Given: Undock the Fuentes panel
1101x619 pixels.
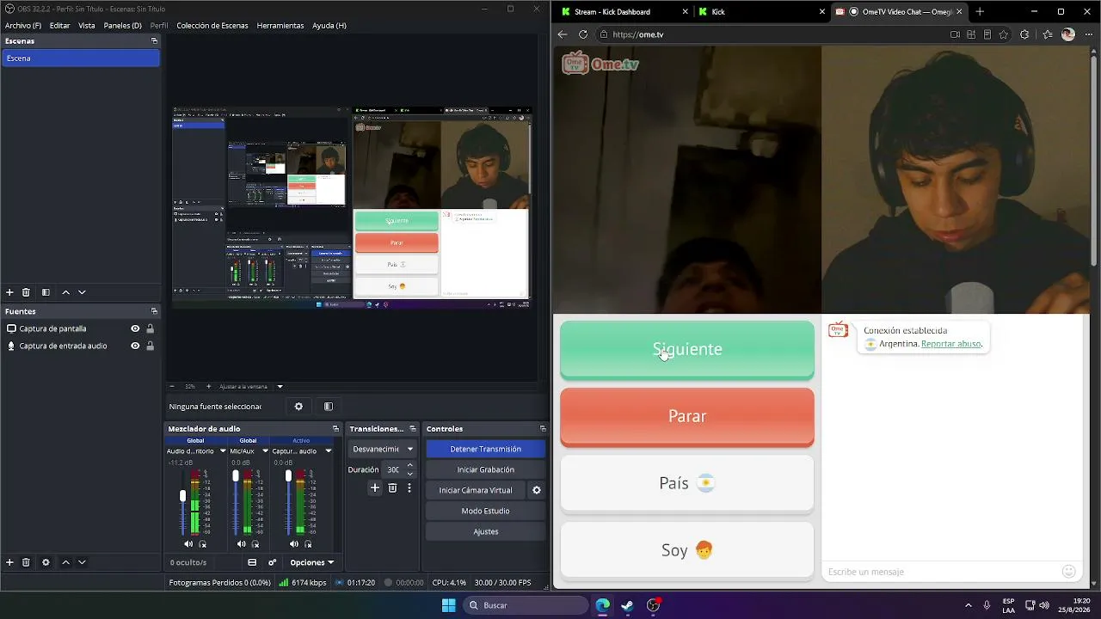Looking at the screenshot, I should coord(155,311).
